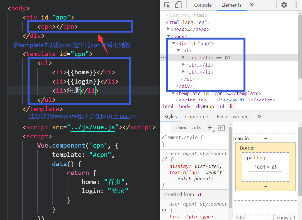This screenshot has height=220, width=302.
Task: Click the element.style rule block
Action: [194, 141]
